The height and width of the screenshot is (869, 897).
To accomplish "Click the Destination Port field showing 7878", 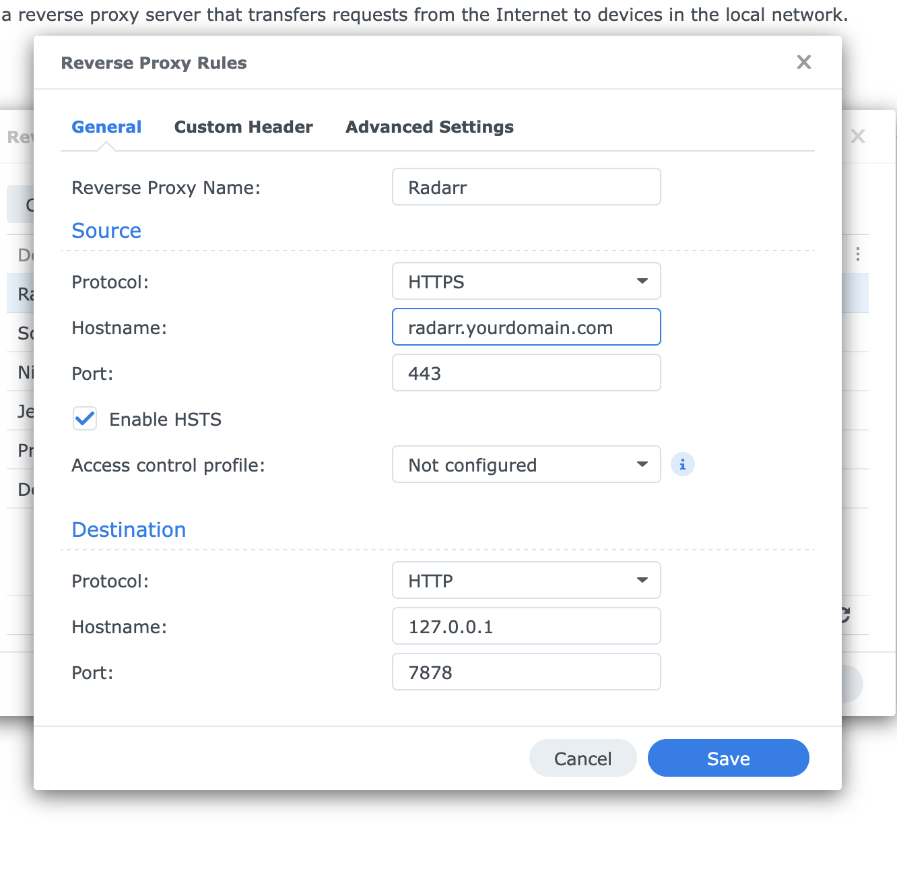I will click(526, 672).
